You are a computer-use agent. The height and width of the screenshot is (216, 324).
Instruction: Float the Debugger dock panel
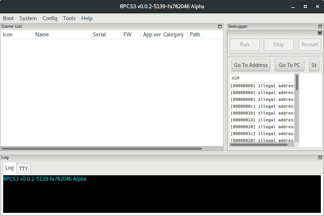pyautogui.click(x=320, y=26)
